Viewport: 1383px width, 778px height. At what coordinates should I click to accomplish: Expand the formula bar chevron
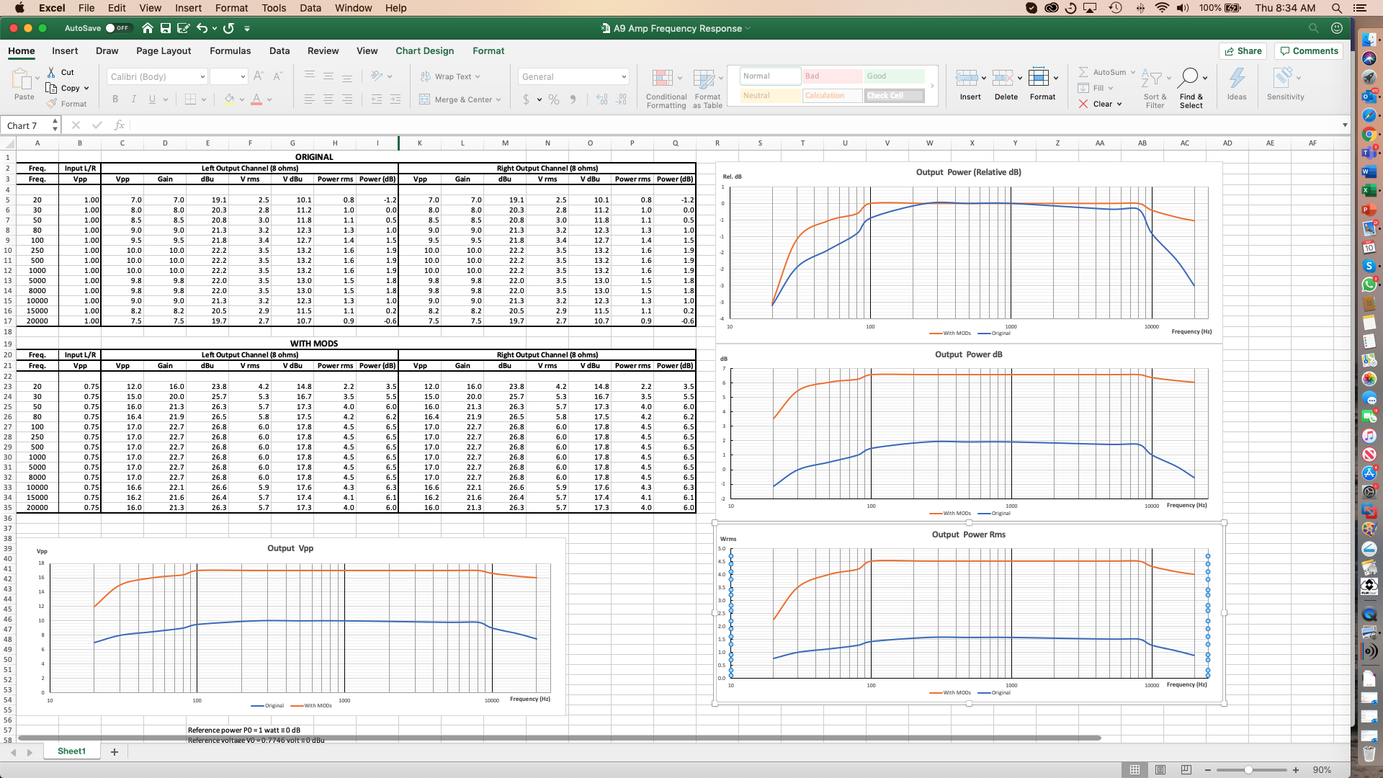(1344, 125)
